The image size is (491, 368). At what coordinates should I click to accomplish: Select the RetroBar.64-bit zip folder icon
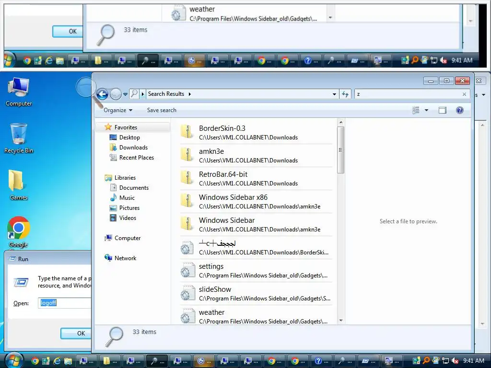click(x=187, y=178)
